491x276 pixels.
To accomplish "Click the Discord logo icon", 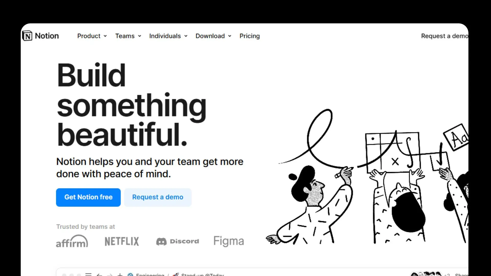I will [x=161, y=241].
